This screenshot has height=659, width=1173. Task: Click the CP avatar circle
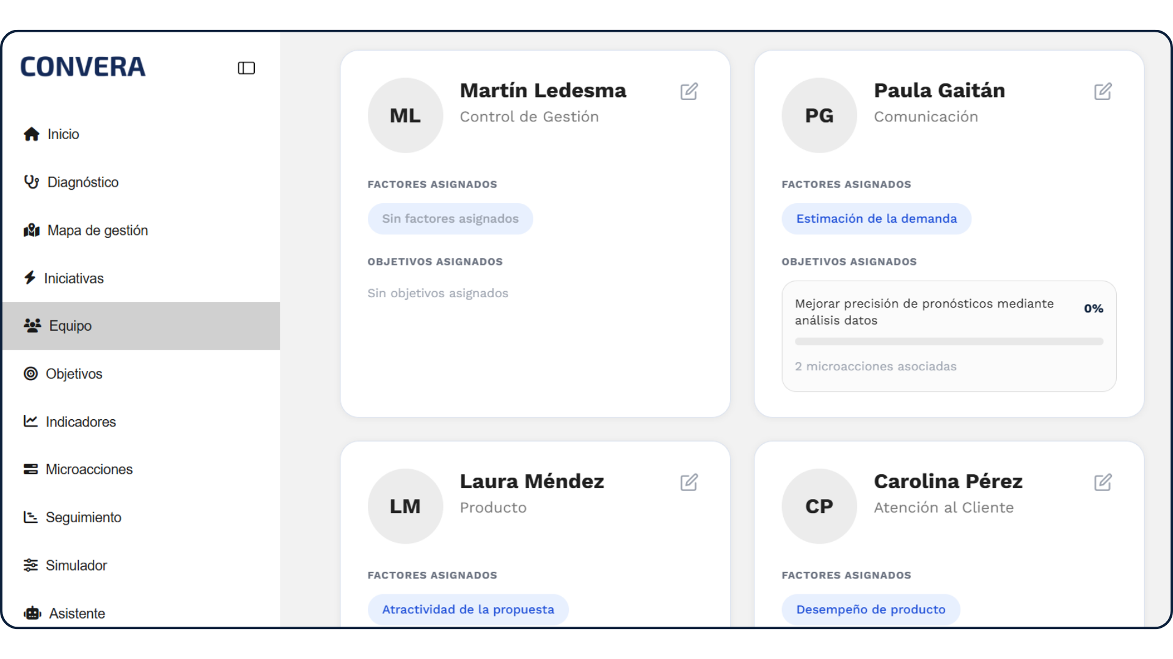pos(819,506)
